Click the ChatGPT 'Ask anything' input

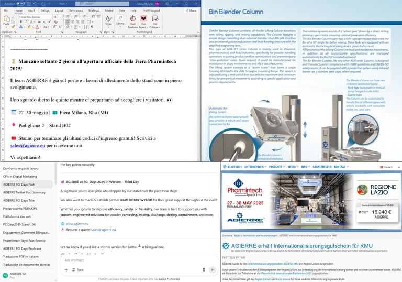(x=139, y=260)
